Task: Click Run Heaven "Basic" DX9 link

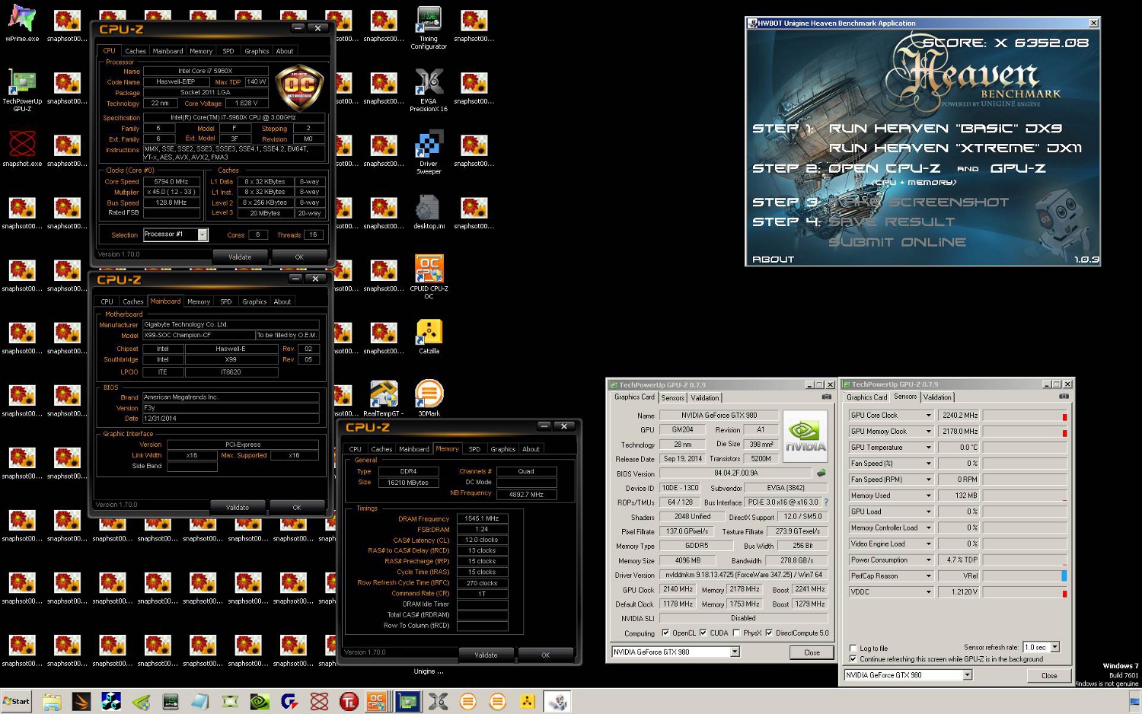Action: pos(945,128)
